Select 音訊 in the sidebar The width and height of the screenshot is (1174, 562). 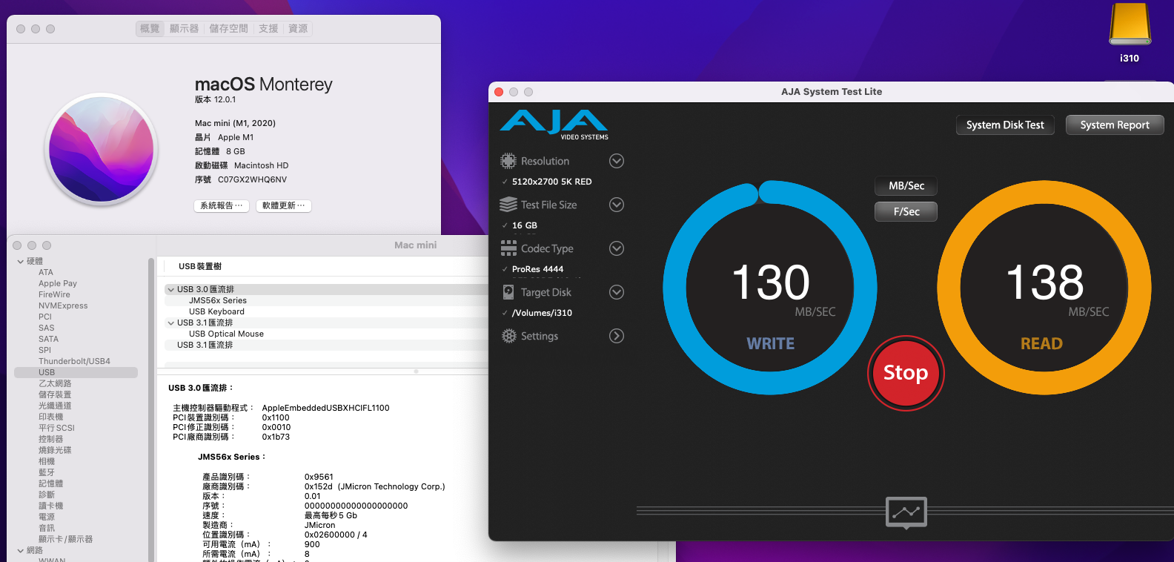(47, 528)
